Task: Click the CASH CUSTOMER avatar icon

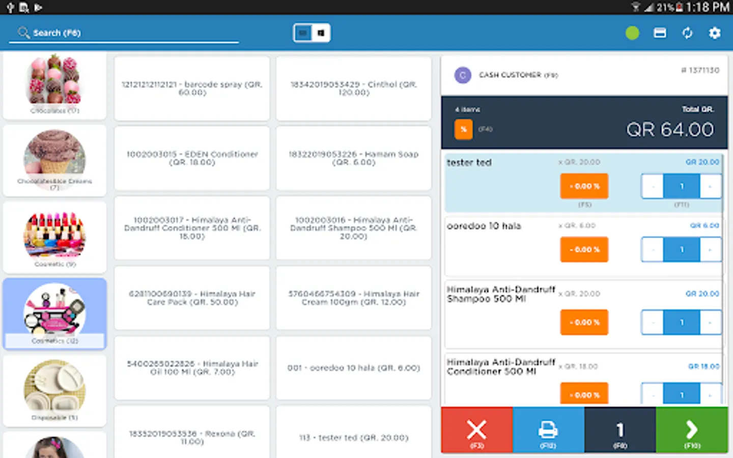Action: [x=462, y=75]
